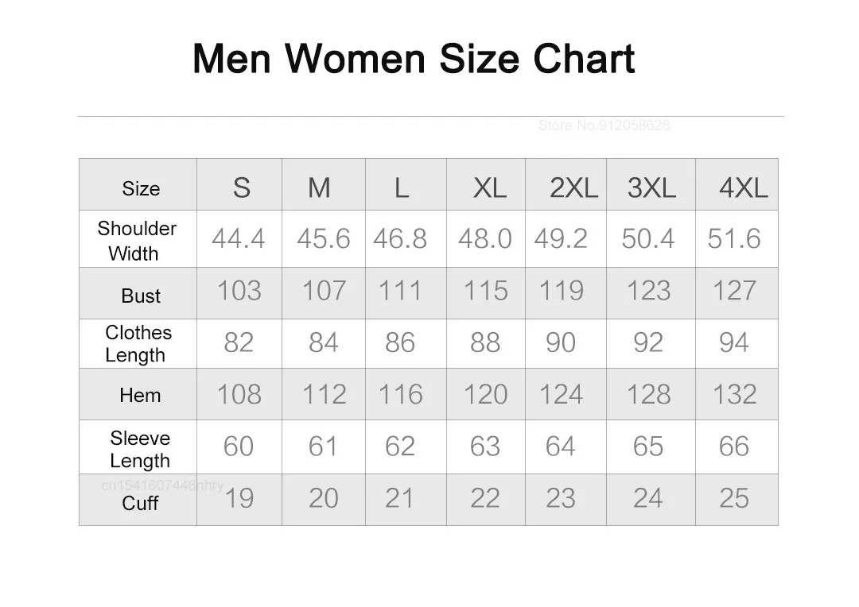Screen dimensions: 859x607
Task: Click the Store No. watermark text
Action: [x=604, y=126]
